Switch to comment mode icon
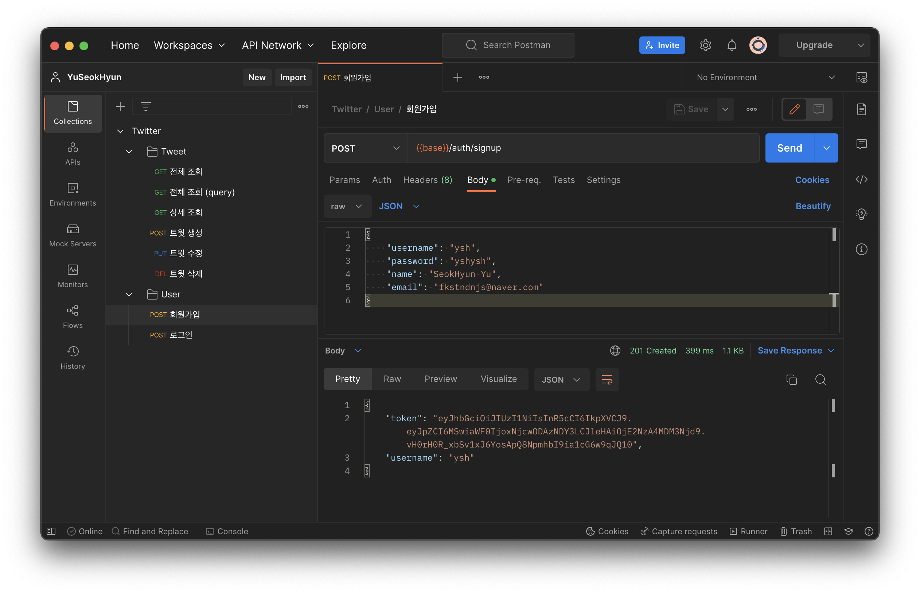The width and height of the screenshot is (920, 594). 818,109
